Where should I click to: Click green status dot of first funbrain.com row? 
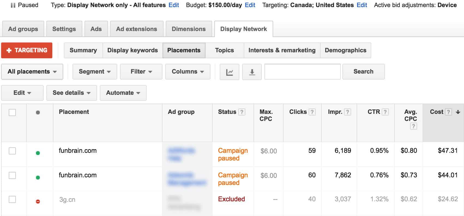(38, 153)
